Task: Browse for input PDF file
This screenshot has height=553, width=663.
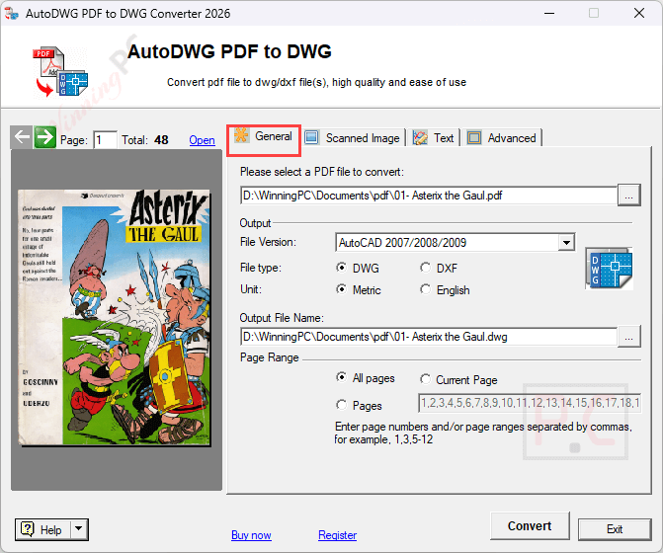Action: point(629,196)
